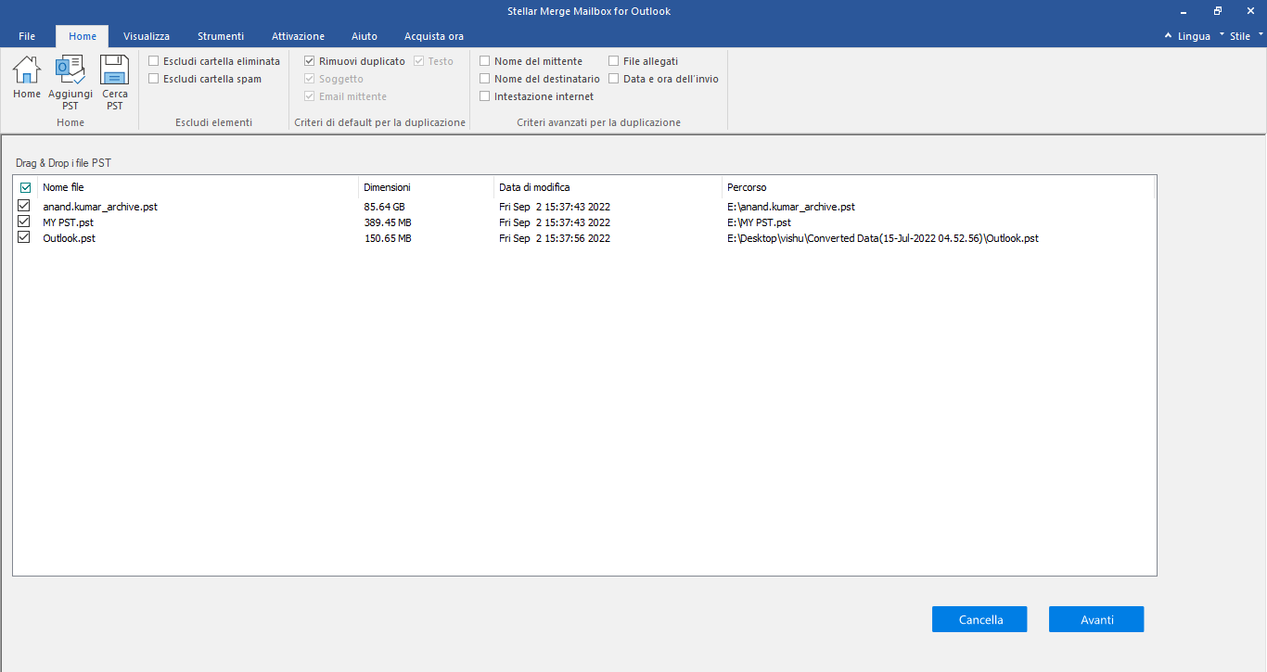1267x672 pixels.
Task: Click the Home icon in the ribbon
Action: click(26, 78)
